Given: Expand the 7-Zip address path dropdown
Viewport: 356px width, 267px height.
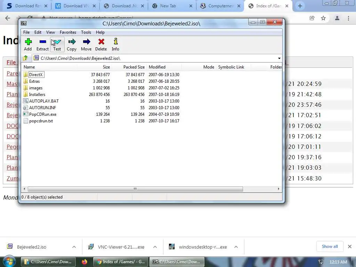Looking at the screenshot, I should tap(279, 58).
